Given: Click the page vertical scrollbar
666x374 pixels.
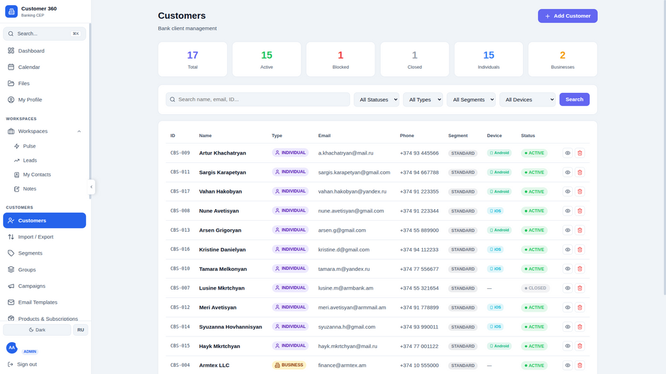Looking at the screenshot, I should 665,147.
